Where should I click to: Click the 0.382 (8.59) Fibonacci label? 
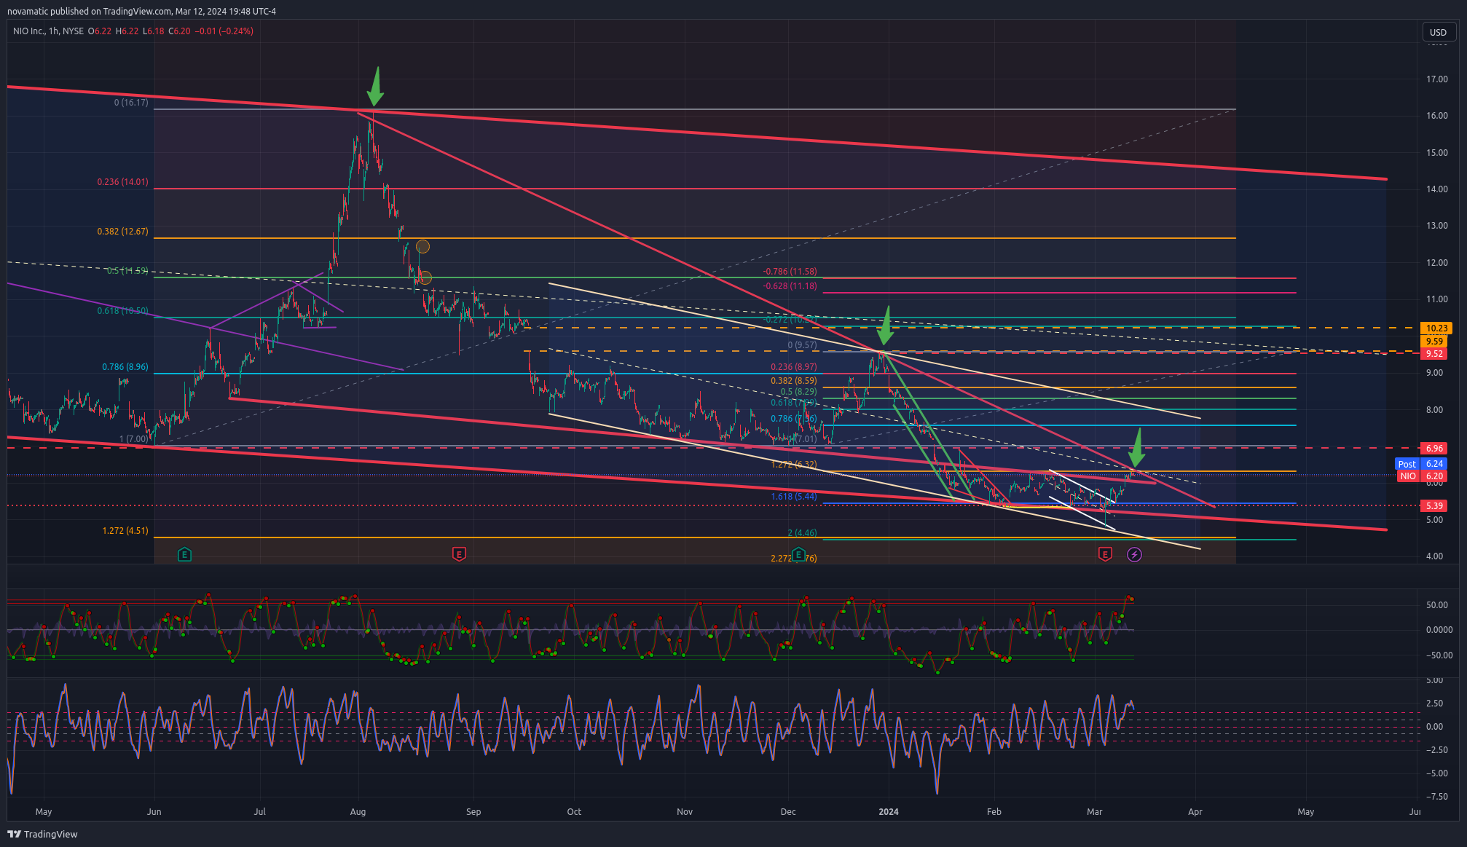[793, 380]
